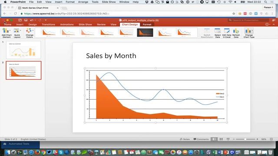Click the Search in Presentation field
This screenshot has width=278, height=156.
coord(248,20)
